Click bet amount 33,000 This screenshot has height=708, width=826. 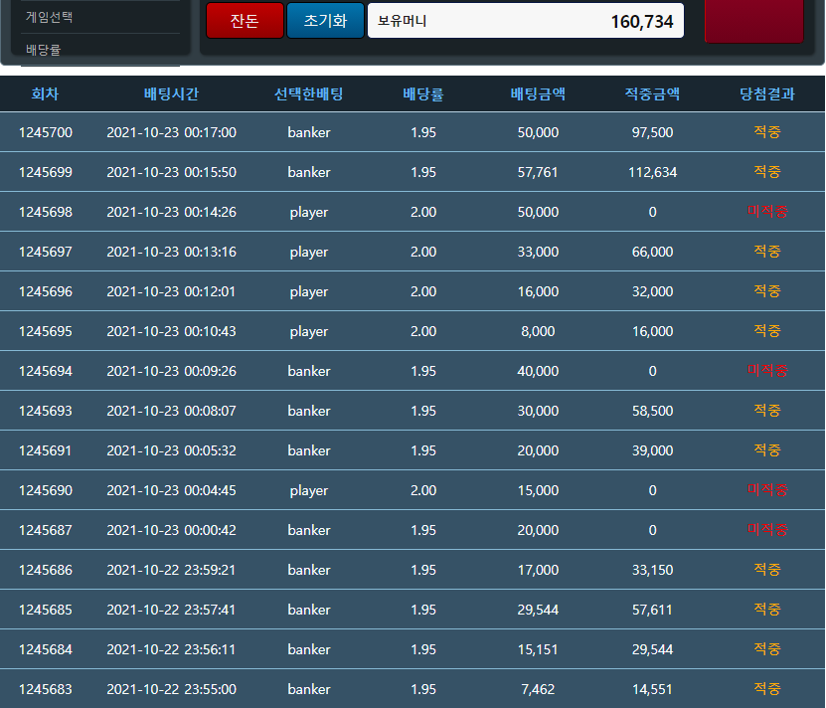538,252
